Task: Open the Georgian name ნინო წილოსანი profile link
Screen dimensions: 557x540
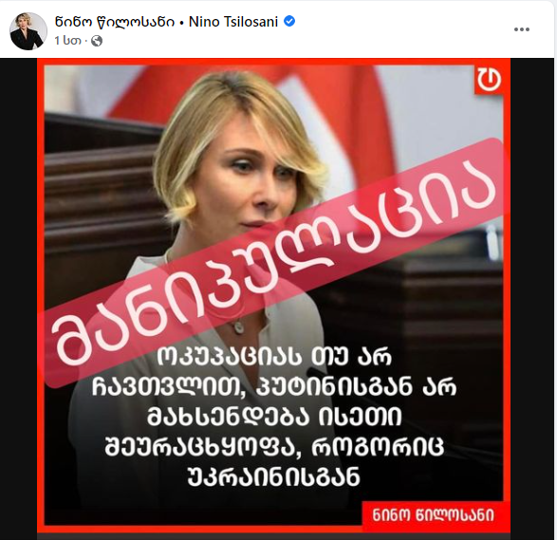Action: (x=115, y=22)
